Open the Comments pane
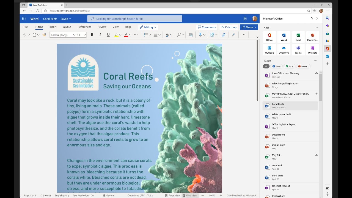The width and height of the screenshot is (352, 198). click(207, 27)
